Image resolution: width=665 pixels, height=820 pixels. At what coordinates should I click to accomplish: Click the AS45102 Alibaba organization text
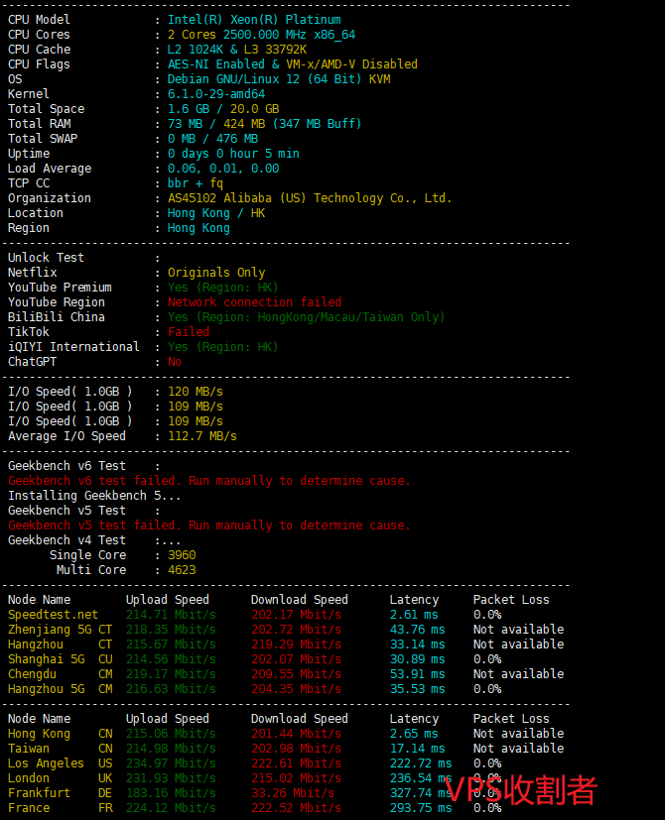[309, 198]
